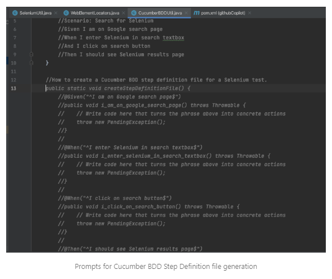
Task: Click the underlined word textbox on line 7
Action: tap(174, 38)
